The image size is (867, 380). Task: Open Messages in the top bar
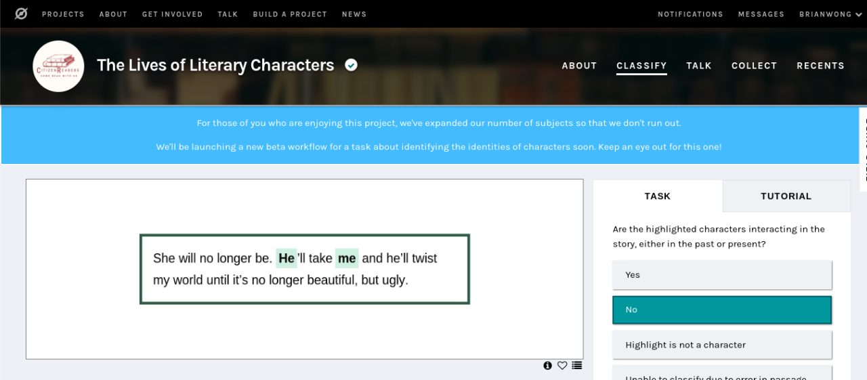(761, 14)
